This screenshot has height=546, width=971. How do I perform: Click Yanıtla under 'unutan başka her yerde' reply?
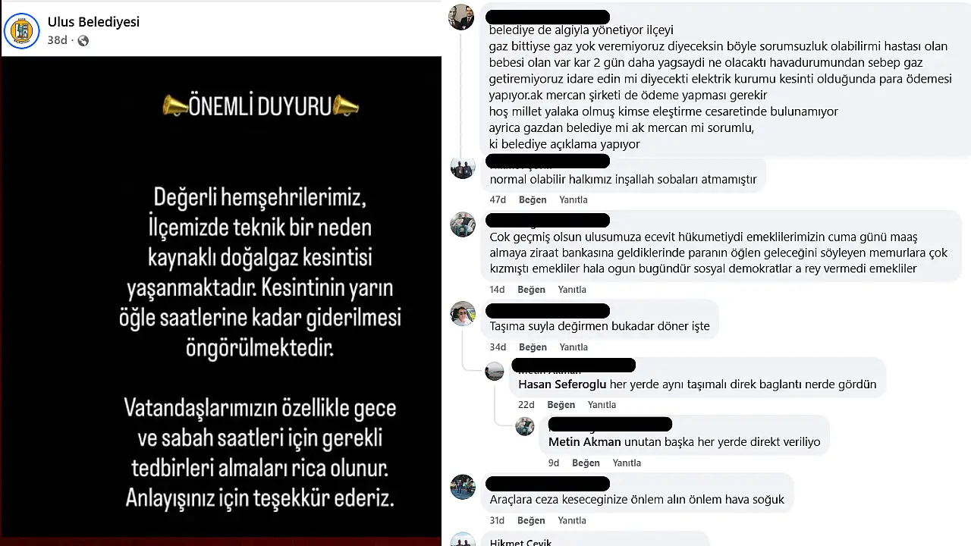coord(627,463)
